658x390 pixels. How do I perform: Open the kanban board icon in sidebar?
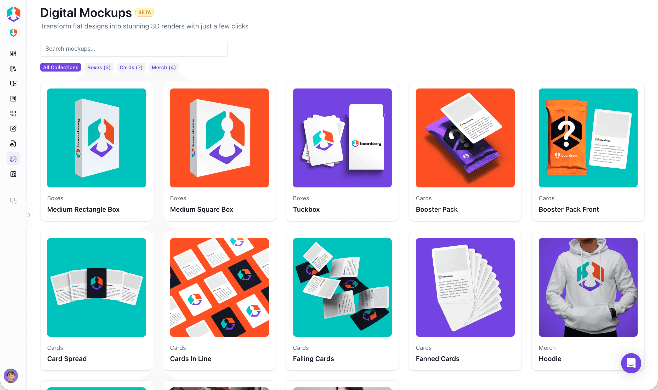click(13, 99)
